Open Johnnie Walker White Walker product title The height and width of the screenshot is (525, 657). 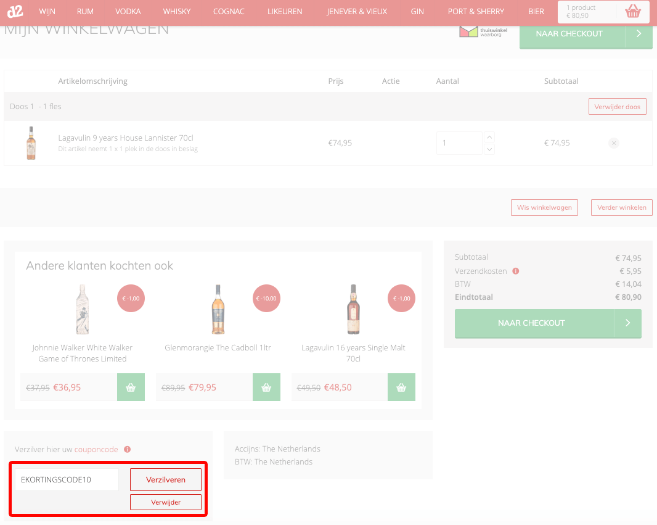click(83, 353)
